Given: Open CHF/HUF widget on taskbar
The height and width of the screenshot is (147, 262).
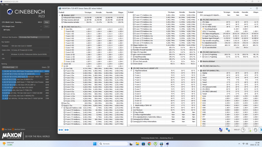Looking at the screenshot, I should click(x=8, y=144).
